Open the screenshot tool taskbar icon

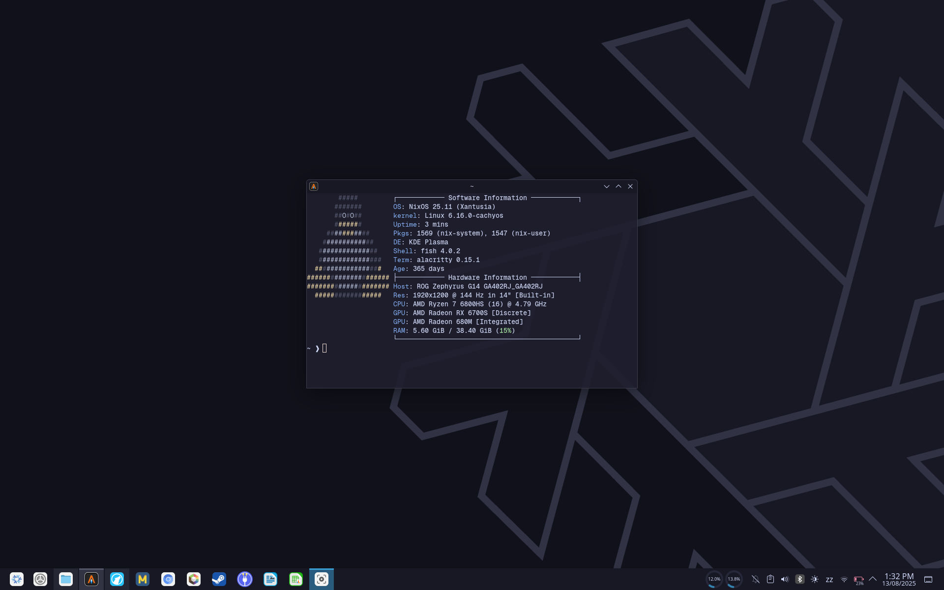(322, 579)
